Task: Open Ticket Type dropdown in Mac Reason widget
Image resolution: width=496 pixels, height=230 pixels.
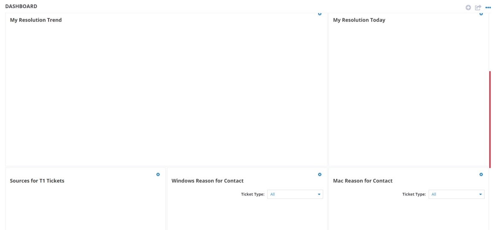Action: tap(456, 194)
